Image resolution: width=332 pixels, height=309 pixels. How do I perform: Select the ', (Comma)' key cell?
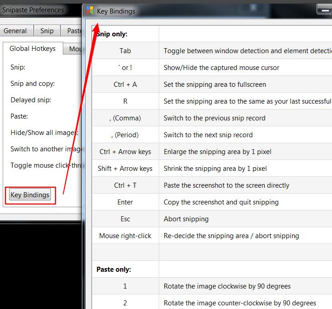126,118
